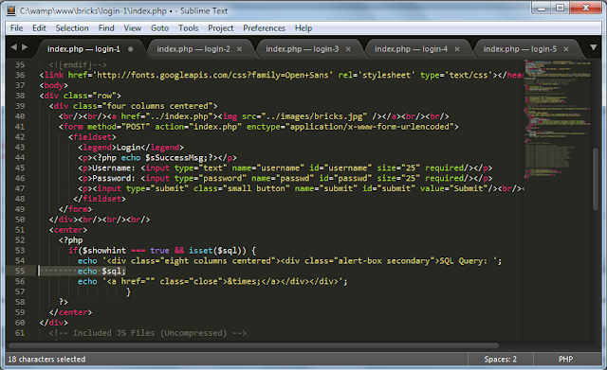Open the tab list dropdown arrow
607x370 pixels.
coord(593,47)
